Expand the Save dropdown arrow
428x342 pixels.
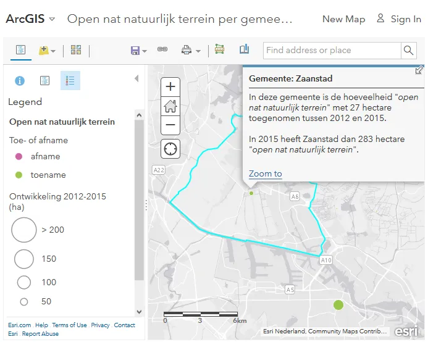tap(145, 51)
